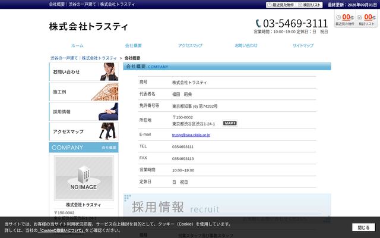Select the representative name 福田 昭典
Screen dimensions: 380x238
(182, 94)
